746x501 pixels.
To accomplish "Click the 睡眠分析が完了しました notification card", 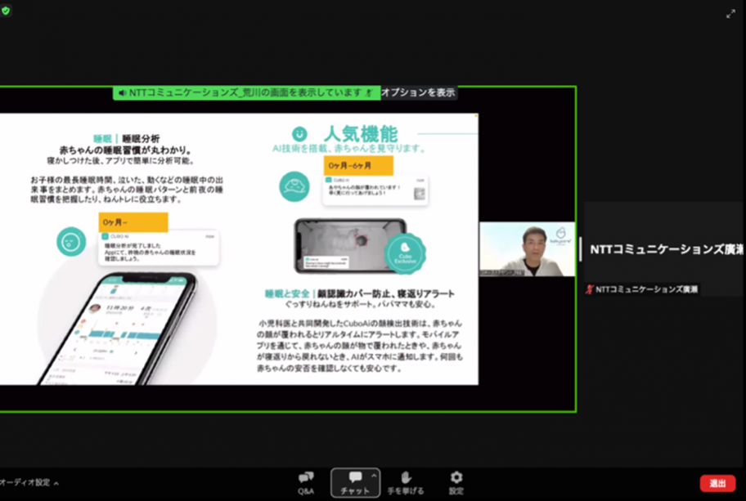I will [x=159, y=248].
